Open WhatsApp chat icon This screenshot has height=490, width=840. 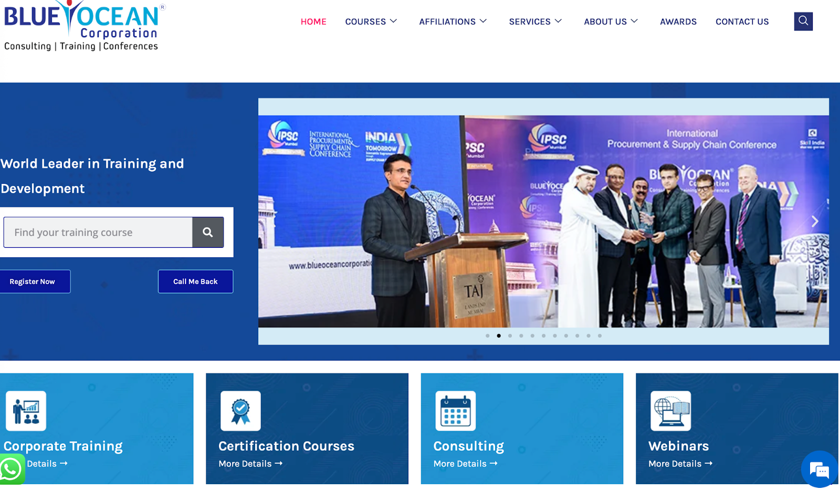click(x=12, y=469)
